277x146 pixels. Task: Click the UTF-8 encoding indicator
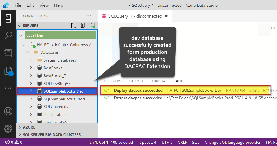pos(167,142)
